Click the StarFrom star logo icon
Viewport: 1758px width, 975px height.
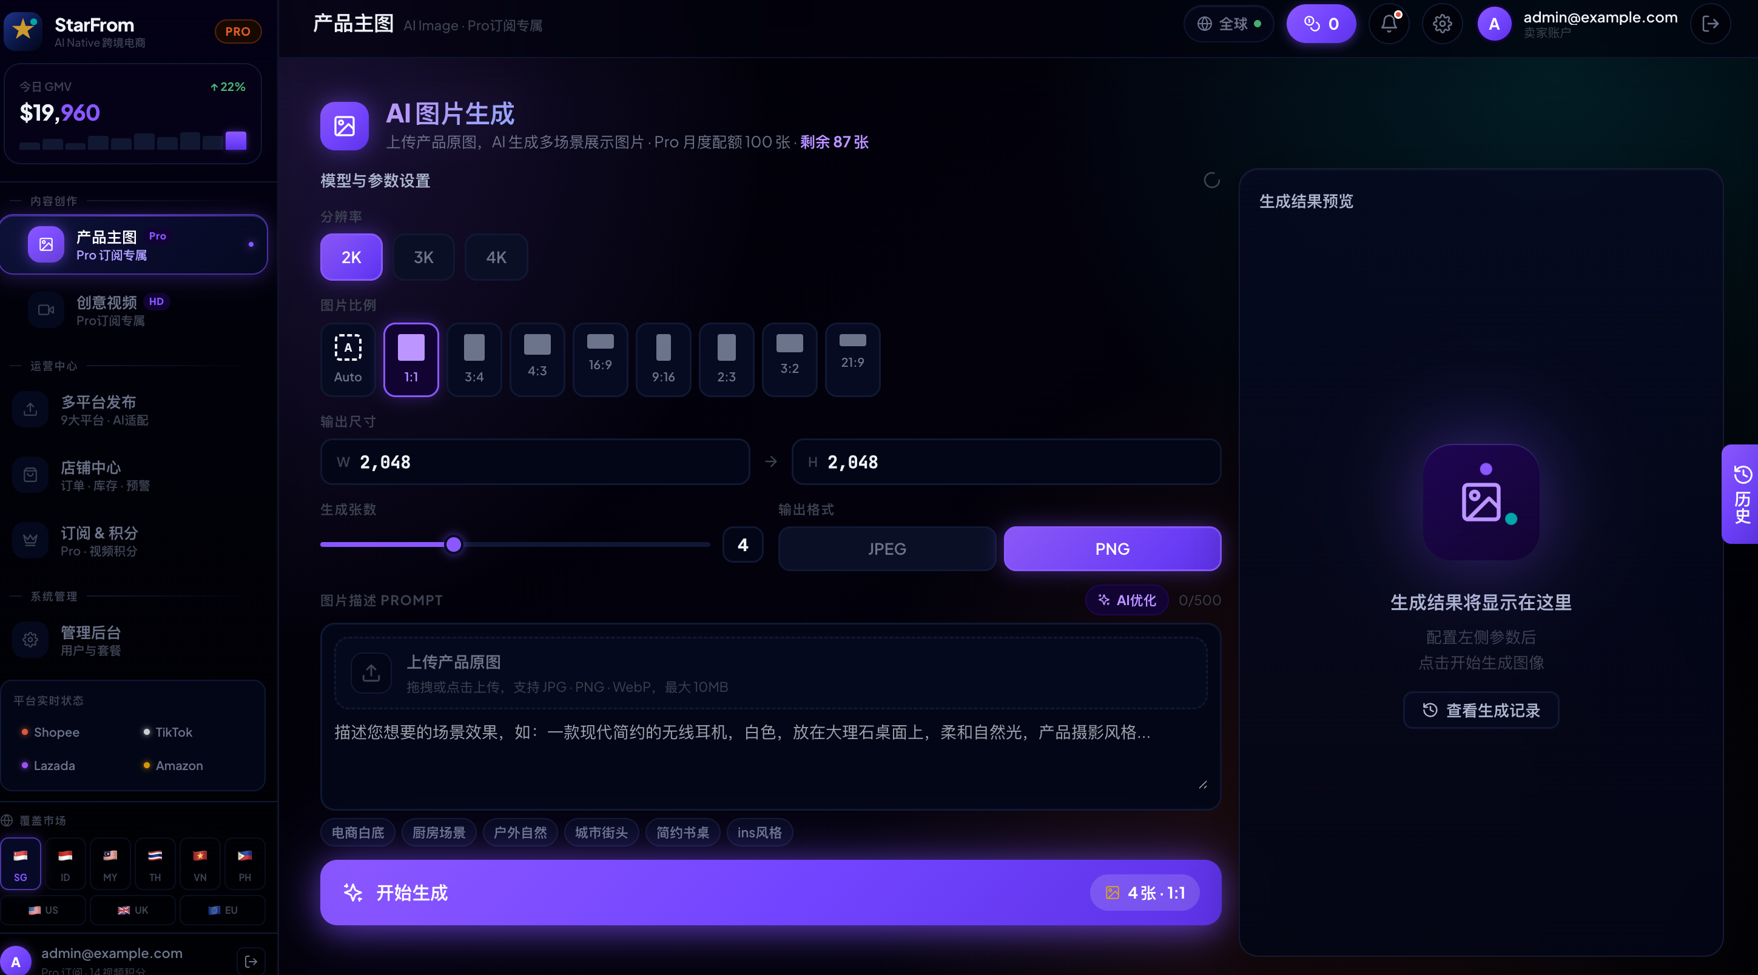pyautogui.click(x=24, y=30)
